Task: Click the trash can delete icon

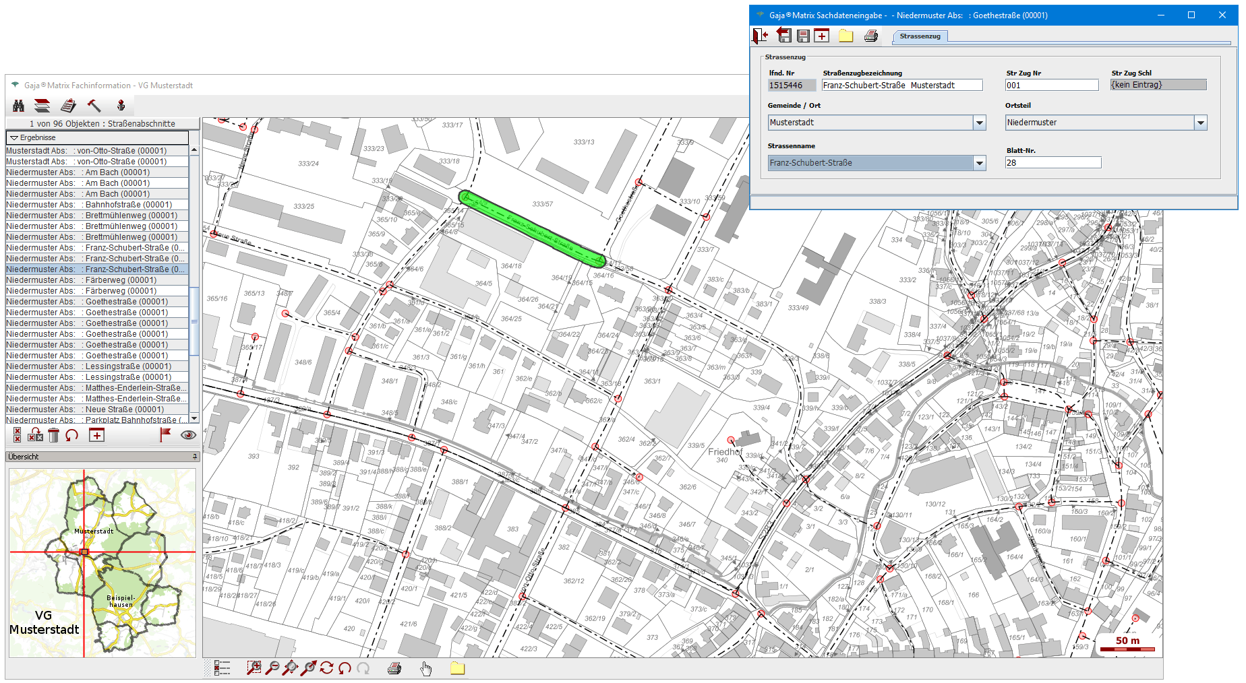Action: (54, 436)
